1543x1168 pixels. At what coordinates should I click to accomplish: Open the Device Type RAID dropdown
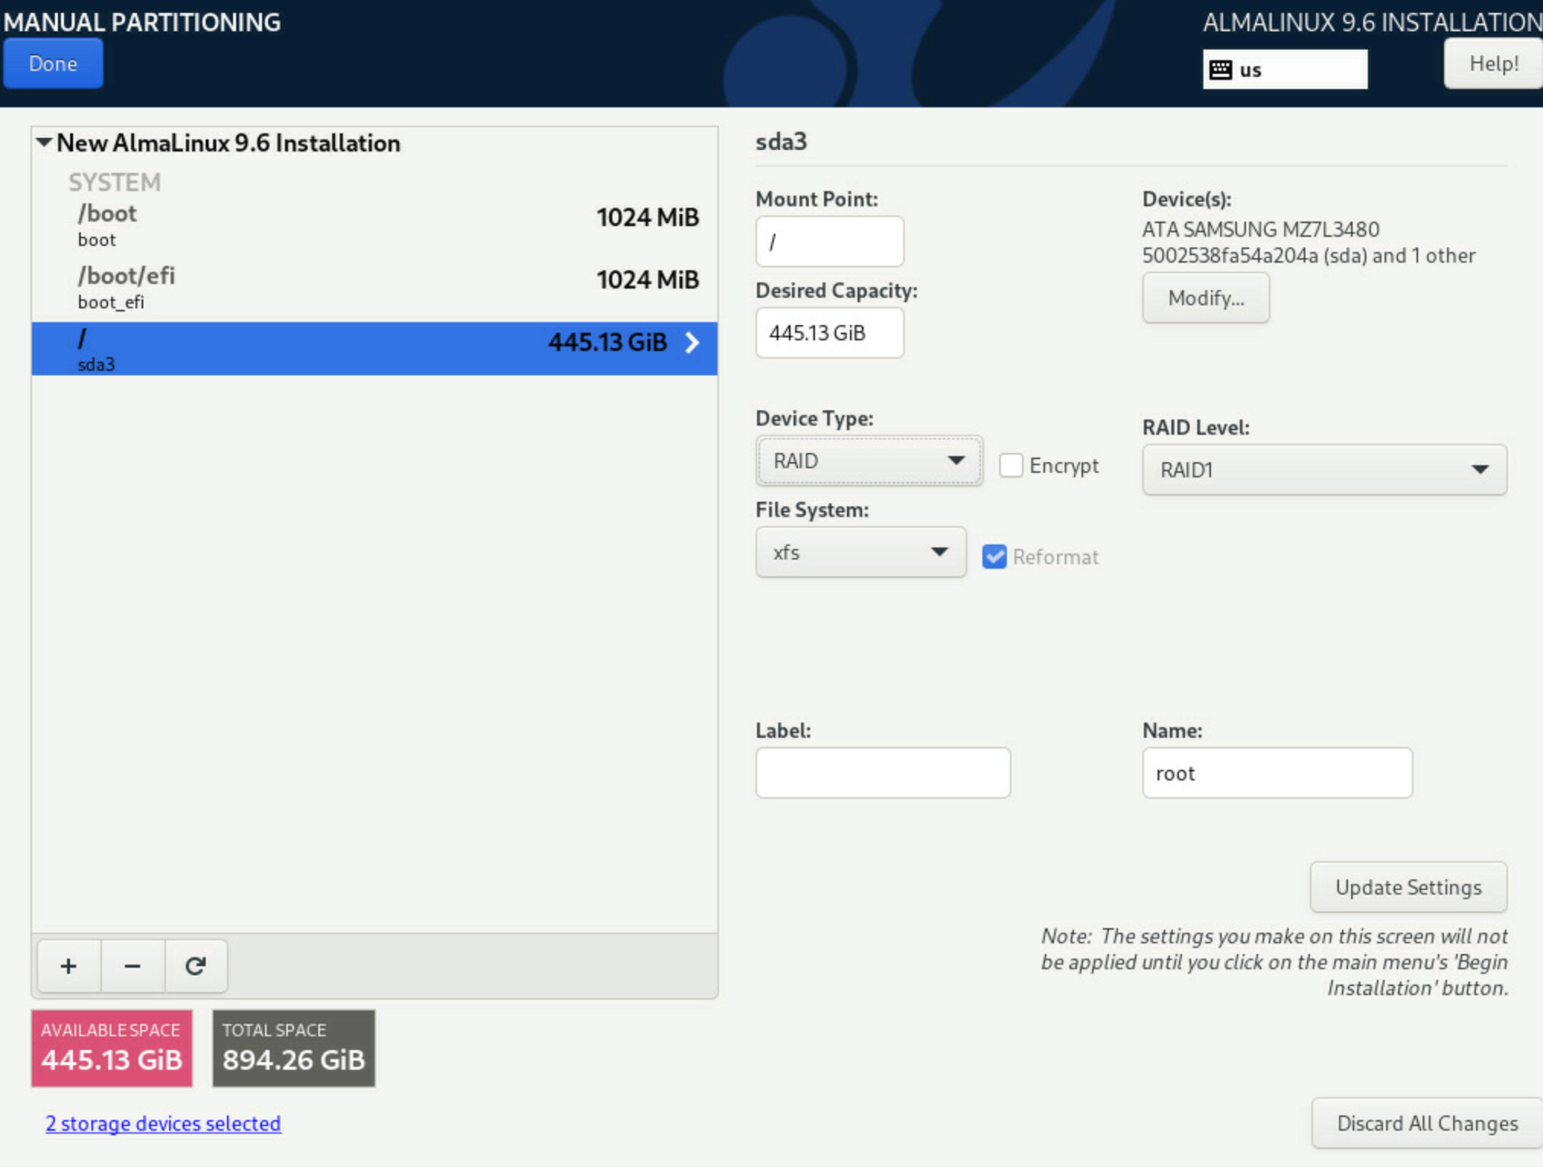click(x=868, y=461)
